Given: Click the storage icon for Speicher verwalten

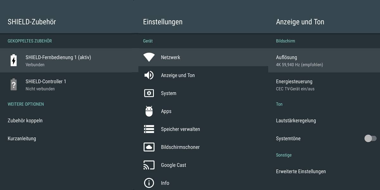Looking at the screenshot, I should [149, 129].
